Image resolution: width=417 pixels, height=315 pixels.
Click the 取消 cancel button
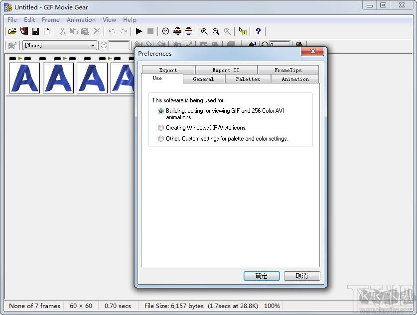click(x=302, y=276)
